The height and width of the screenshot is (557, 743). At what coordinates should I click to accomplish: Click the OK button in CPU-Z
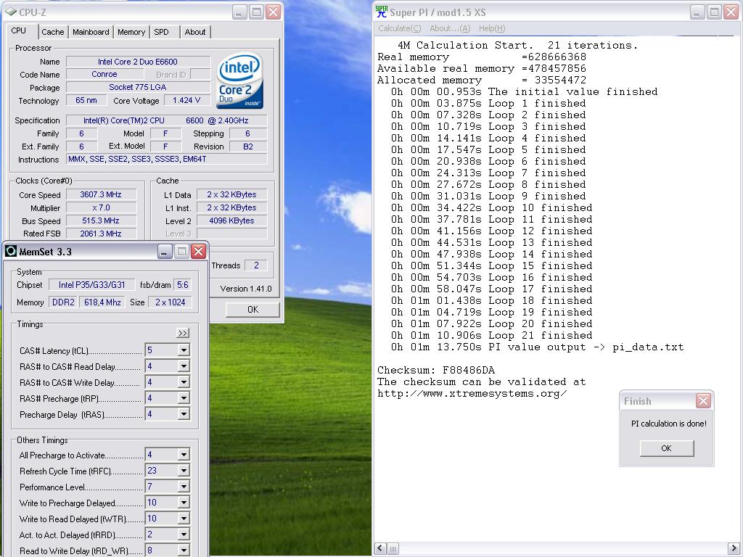(253, 309)
